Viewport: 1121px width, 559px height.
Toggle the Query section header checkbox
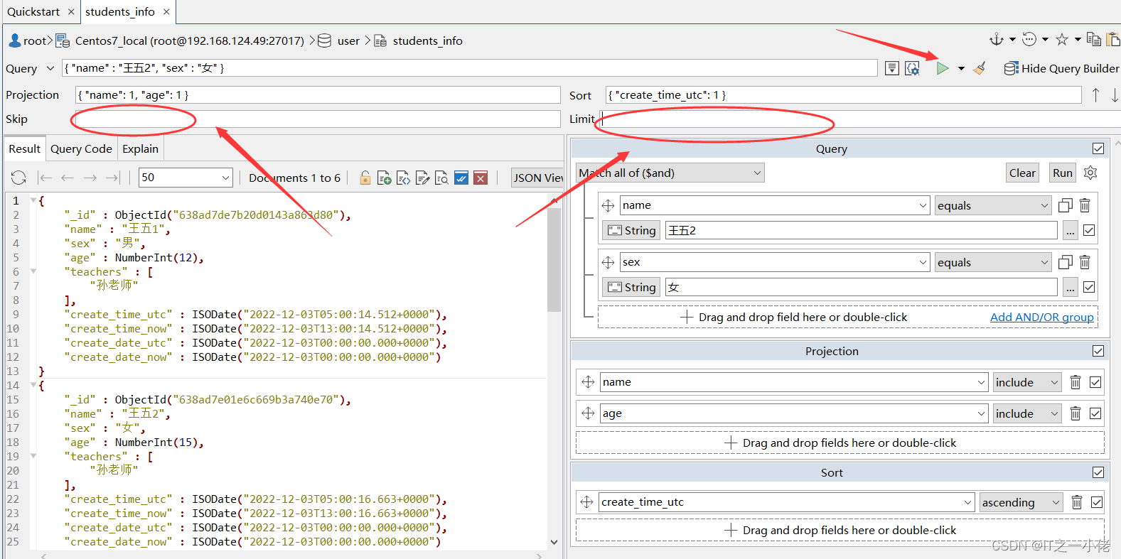coord(1098,148)
